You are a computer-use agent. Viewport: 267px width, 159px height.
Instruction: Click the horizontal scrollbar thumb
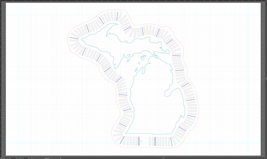coord(163,158)
